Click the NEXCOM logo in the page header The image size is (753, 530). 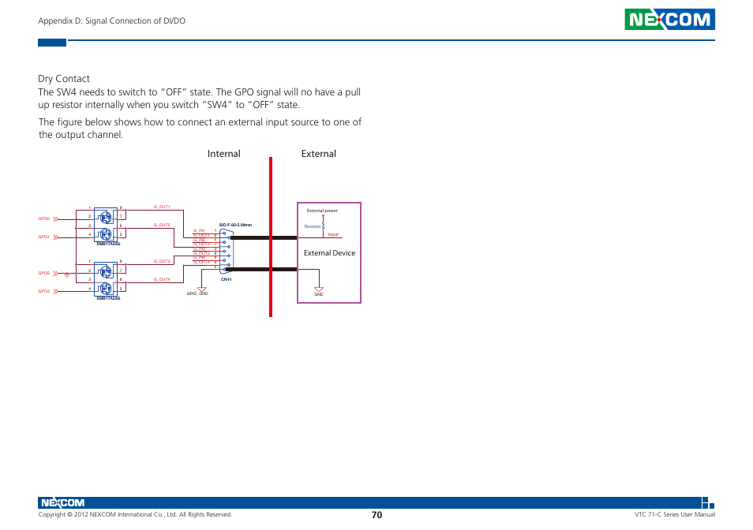coord(669,19)
